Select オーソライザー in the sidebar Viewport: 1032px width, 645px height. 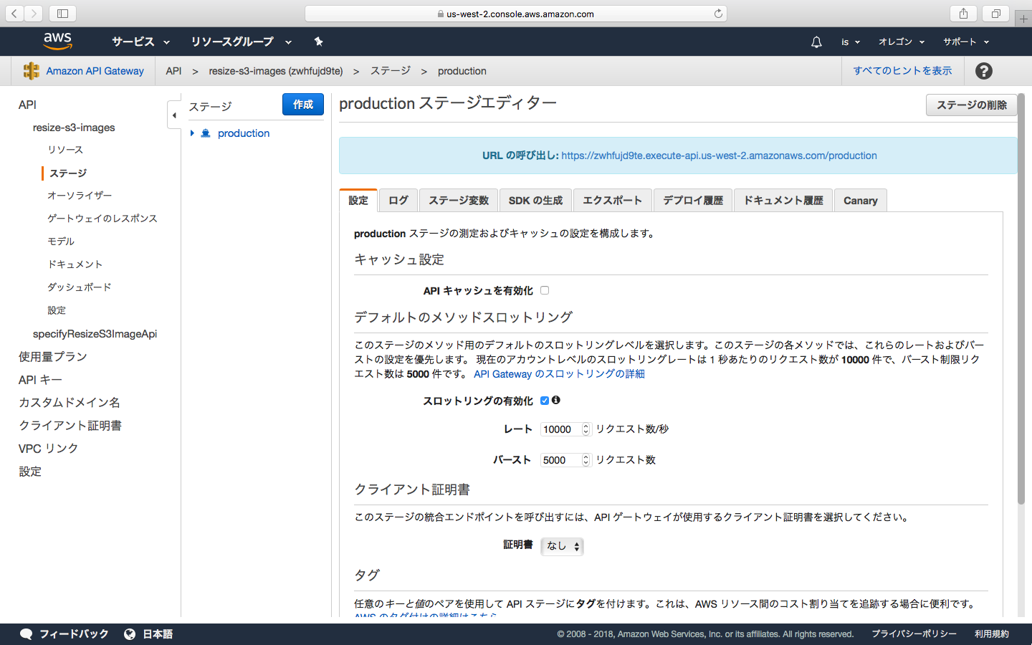[x=80, y=196]
